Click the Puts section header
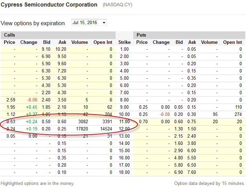 tap(141, 35)
